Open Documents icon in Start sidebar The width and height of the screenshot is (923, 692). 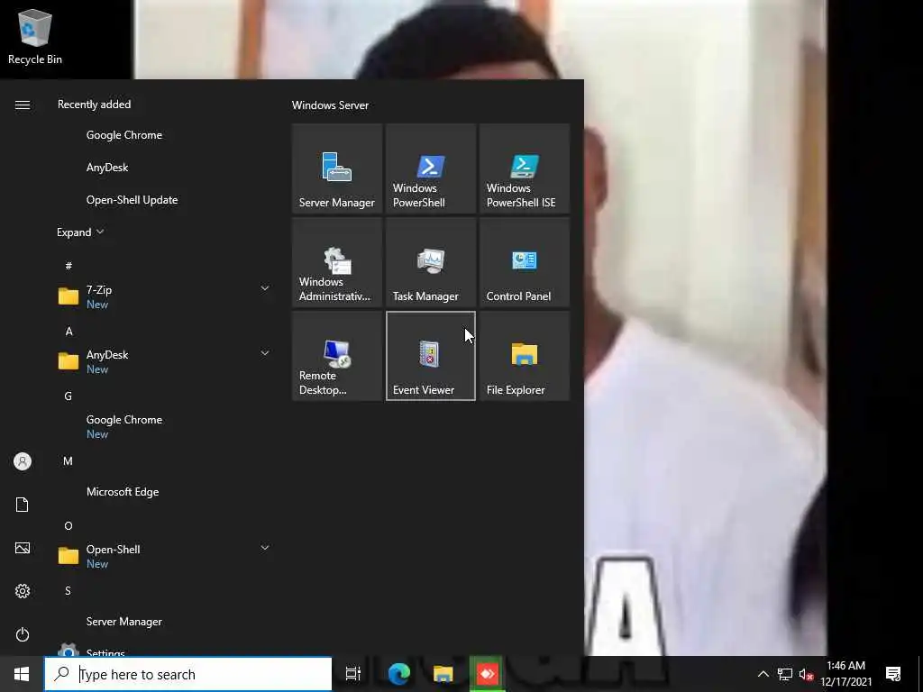23,505
